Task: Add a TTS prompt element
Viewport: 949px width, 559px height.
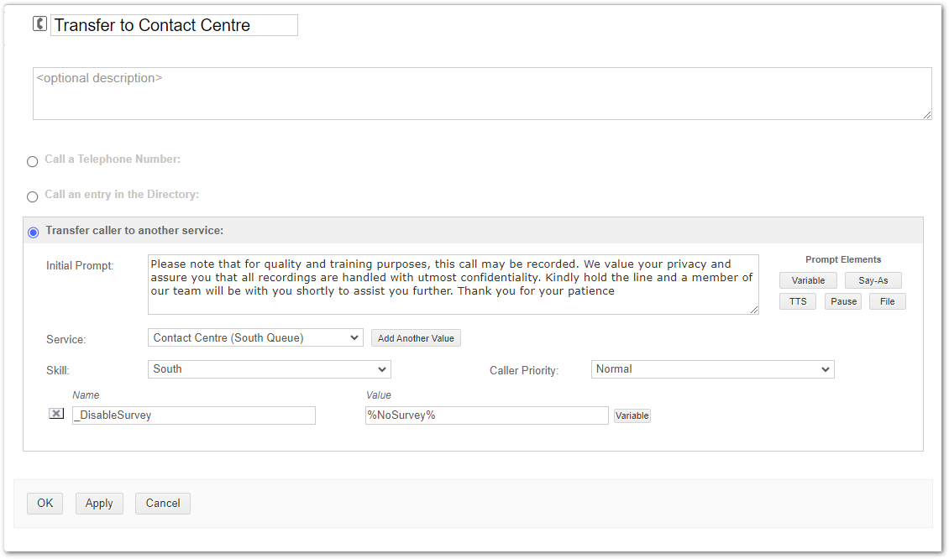Action: [797, 301]
